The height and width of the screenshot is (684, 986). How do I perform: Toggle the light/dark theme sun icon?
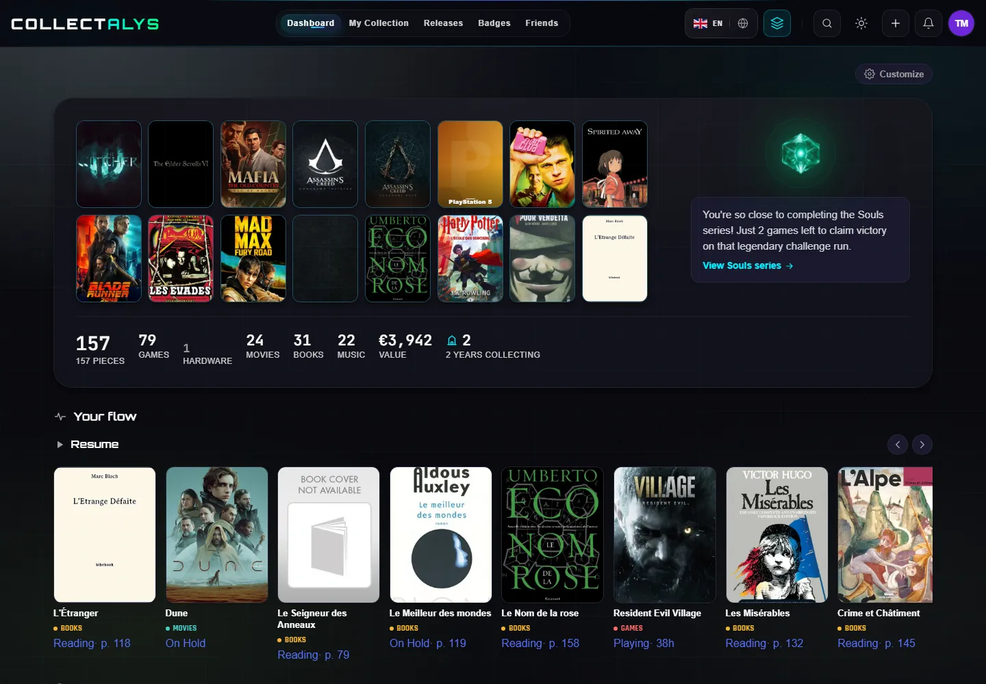point(861,23)
